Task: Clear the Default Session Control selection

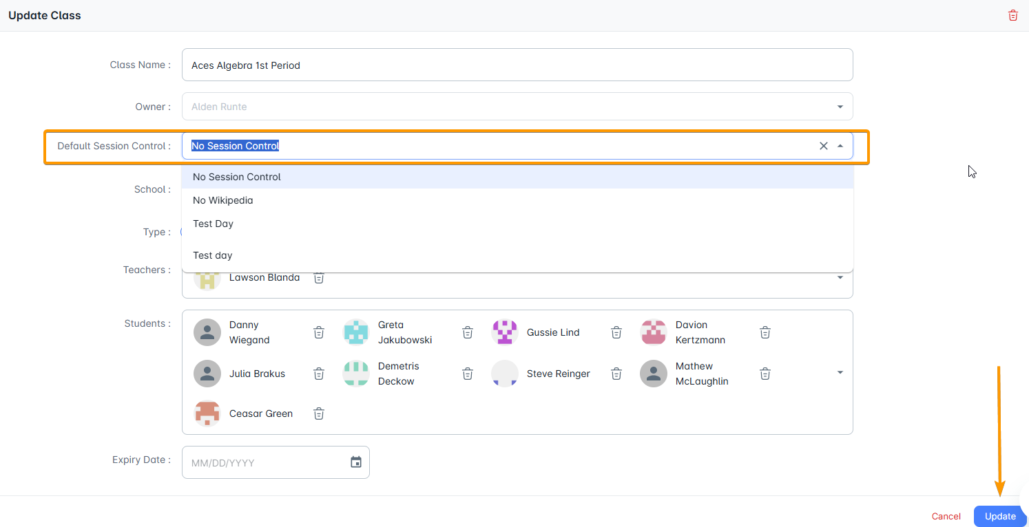Action: point(823,146)
